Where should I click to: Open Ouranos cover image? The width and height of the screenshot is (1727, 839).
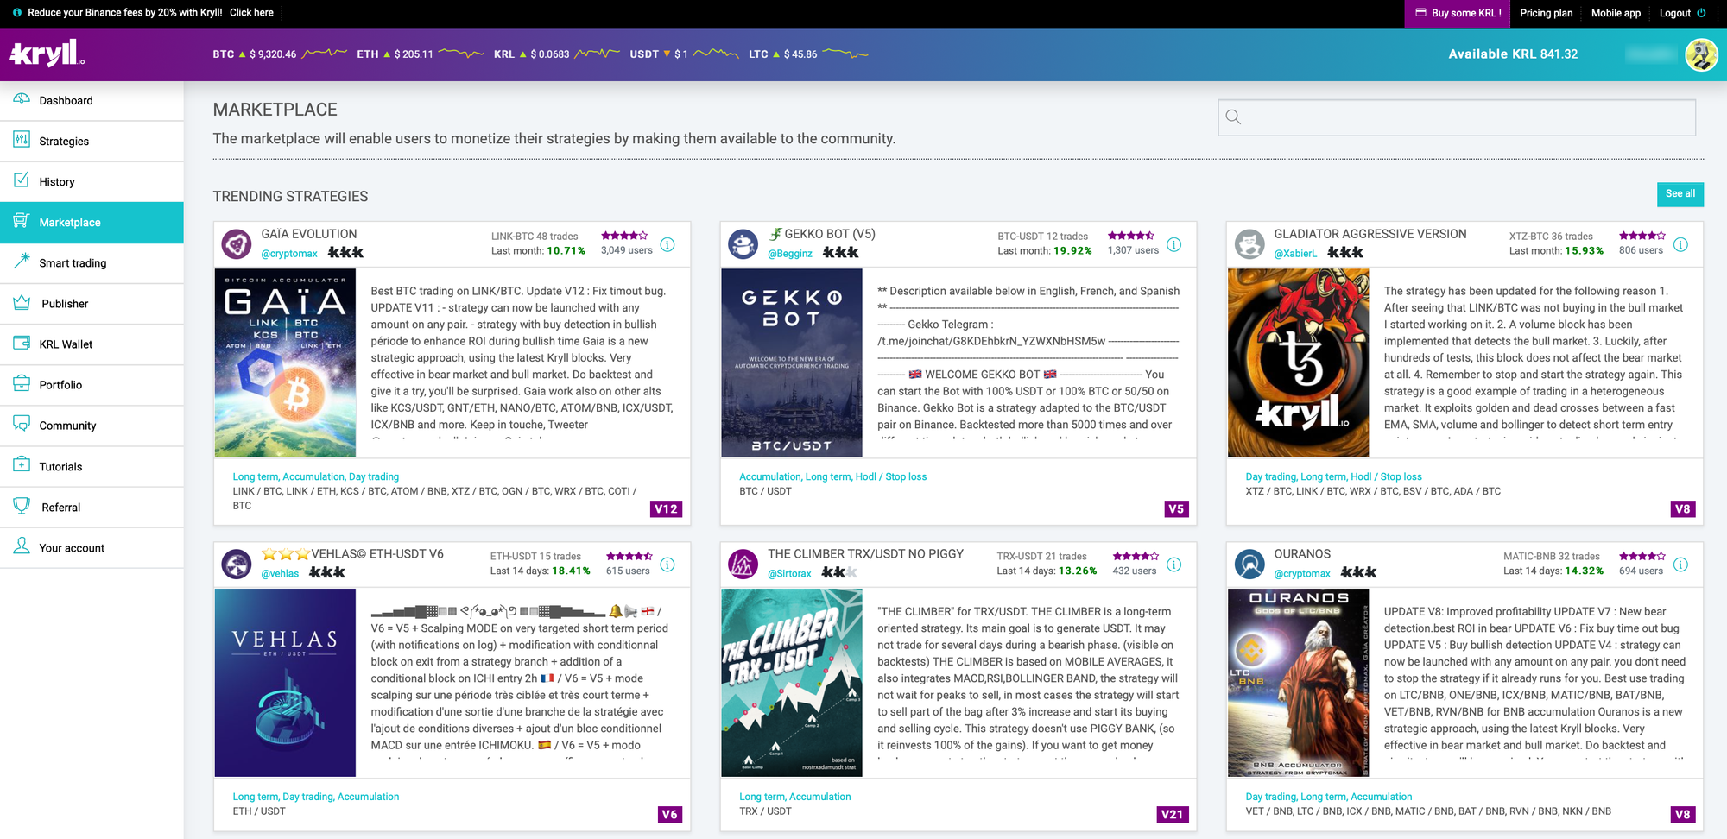1298,683
